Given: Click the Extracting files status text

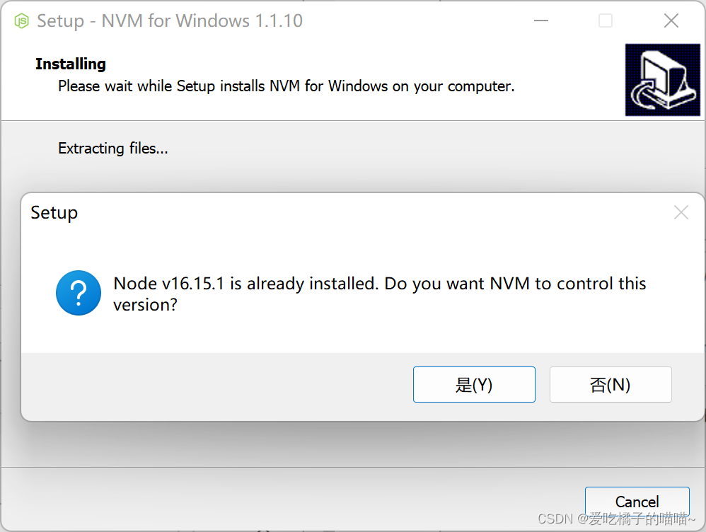Looking at the screenshot, I should click(112, 149).
